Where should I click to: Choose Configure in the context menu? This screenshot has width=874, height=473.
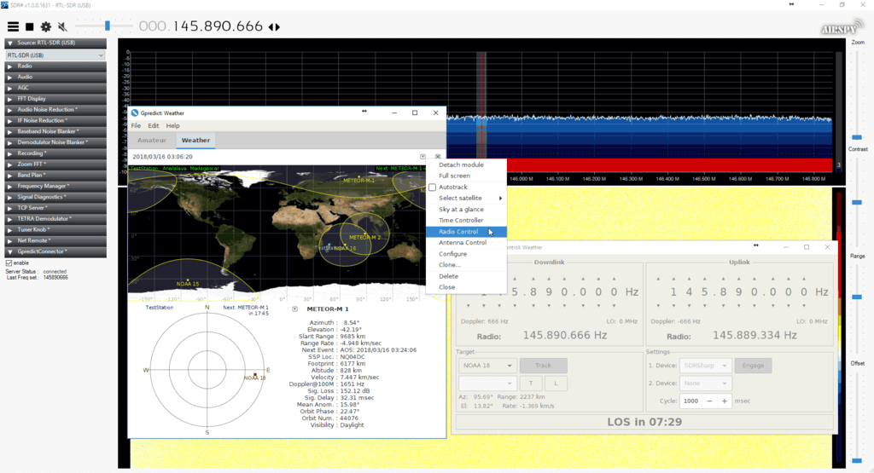click(x=466, y=254)
